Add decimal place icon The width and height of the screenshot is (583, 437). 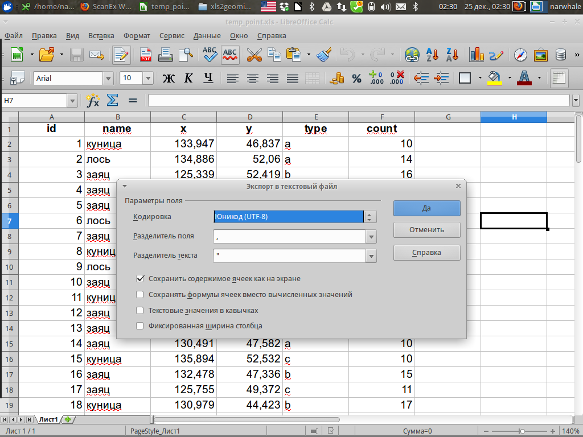[x=376, y=78]
